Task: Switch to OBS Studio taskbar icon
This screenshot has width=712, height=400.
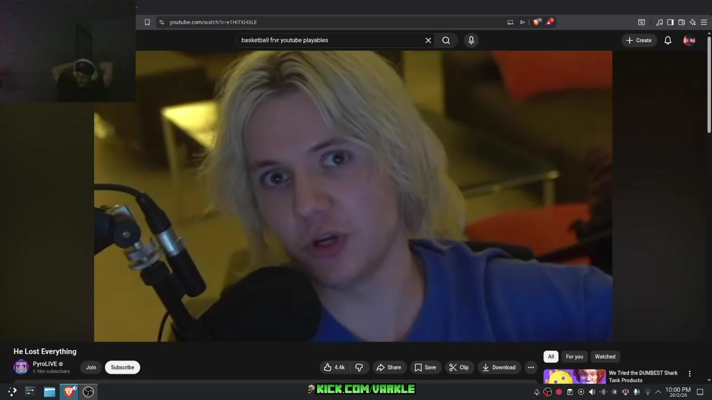Action: [88, 392]
